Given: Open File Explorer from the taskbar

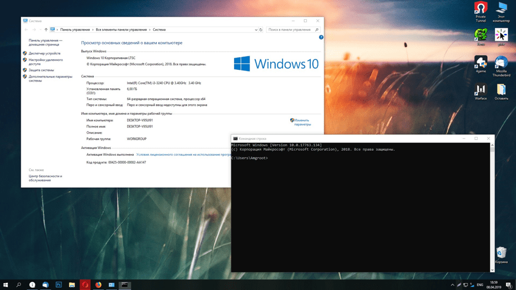Looking at the screenshot, I should click(72, 285).
